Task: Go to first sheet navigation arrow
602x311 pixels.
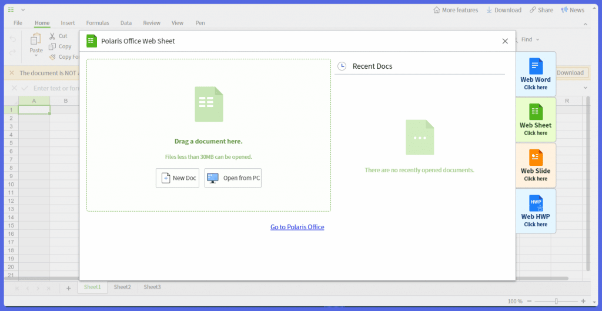Action: tap(16, 288)
